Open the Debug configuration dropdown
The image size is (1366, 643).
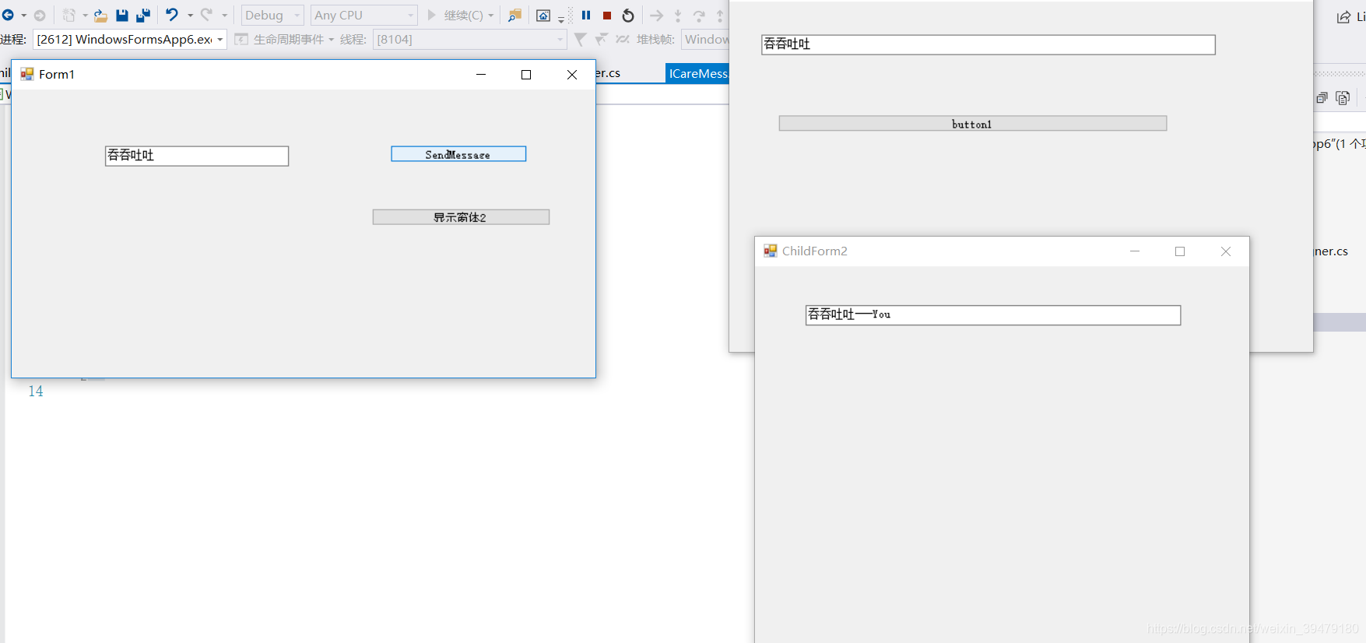pos(272,16)
